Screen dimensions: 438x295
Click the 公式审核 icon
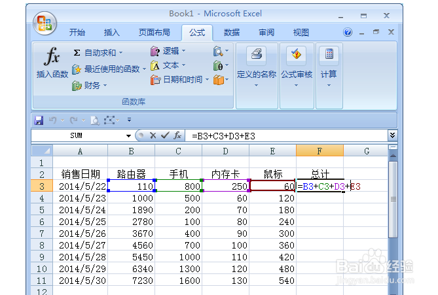(x=296, y=54)
